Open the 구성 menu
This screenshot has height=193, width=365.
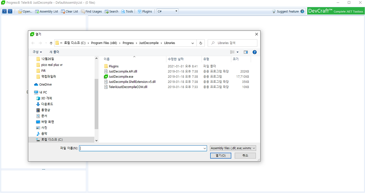pos(37,52)
